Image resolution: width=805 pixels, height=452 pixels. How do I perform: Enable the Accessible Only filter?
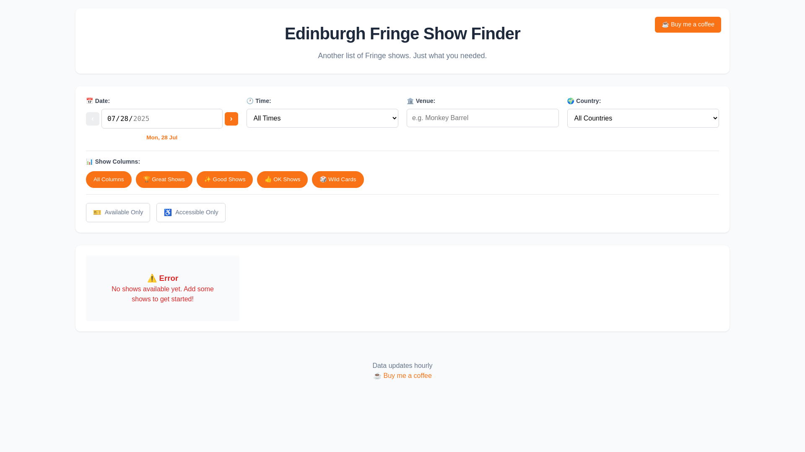191,213
